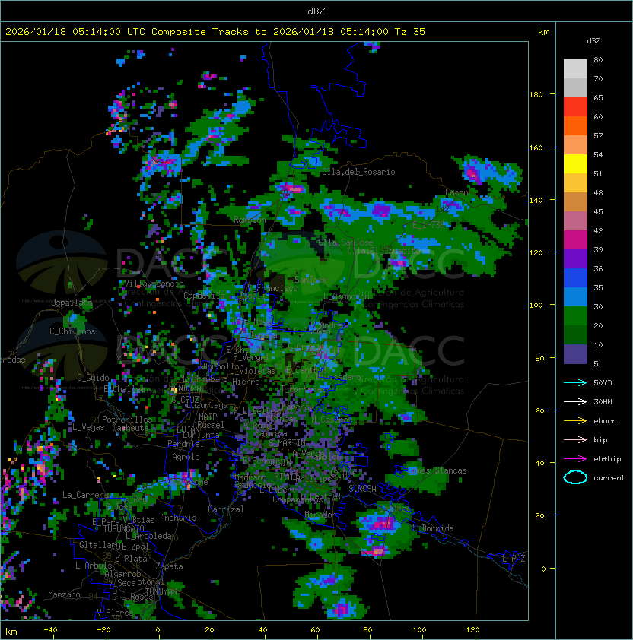
Task: Pick the 70 dBZ grey legend swatch
Action: pos(575,87)
